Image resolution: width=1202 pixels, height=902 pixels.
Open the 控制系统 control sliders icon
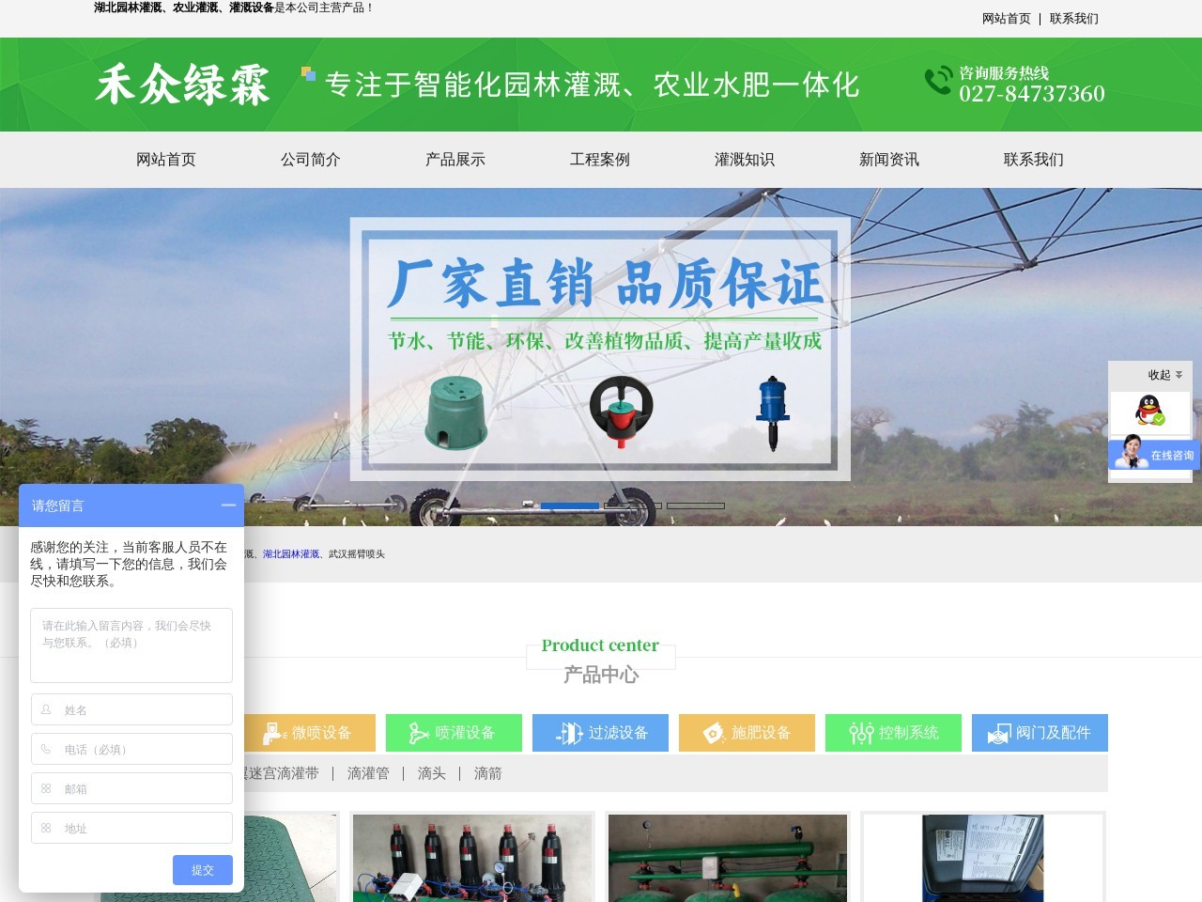pyautogui.click(x=859, y=733)
